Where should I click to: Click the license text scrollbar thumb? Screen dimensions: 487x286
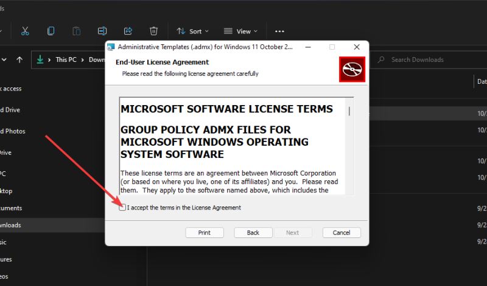(x=349, y=111)
